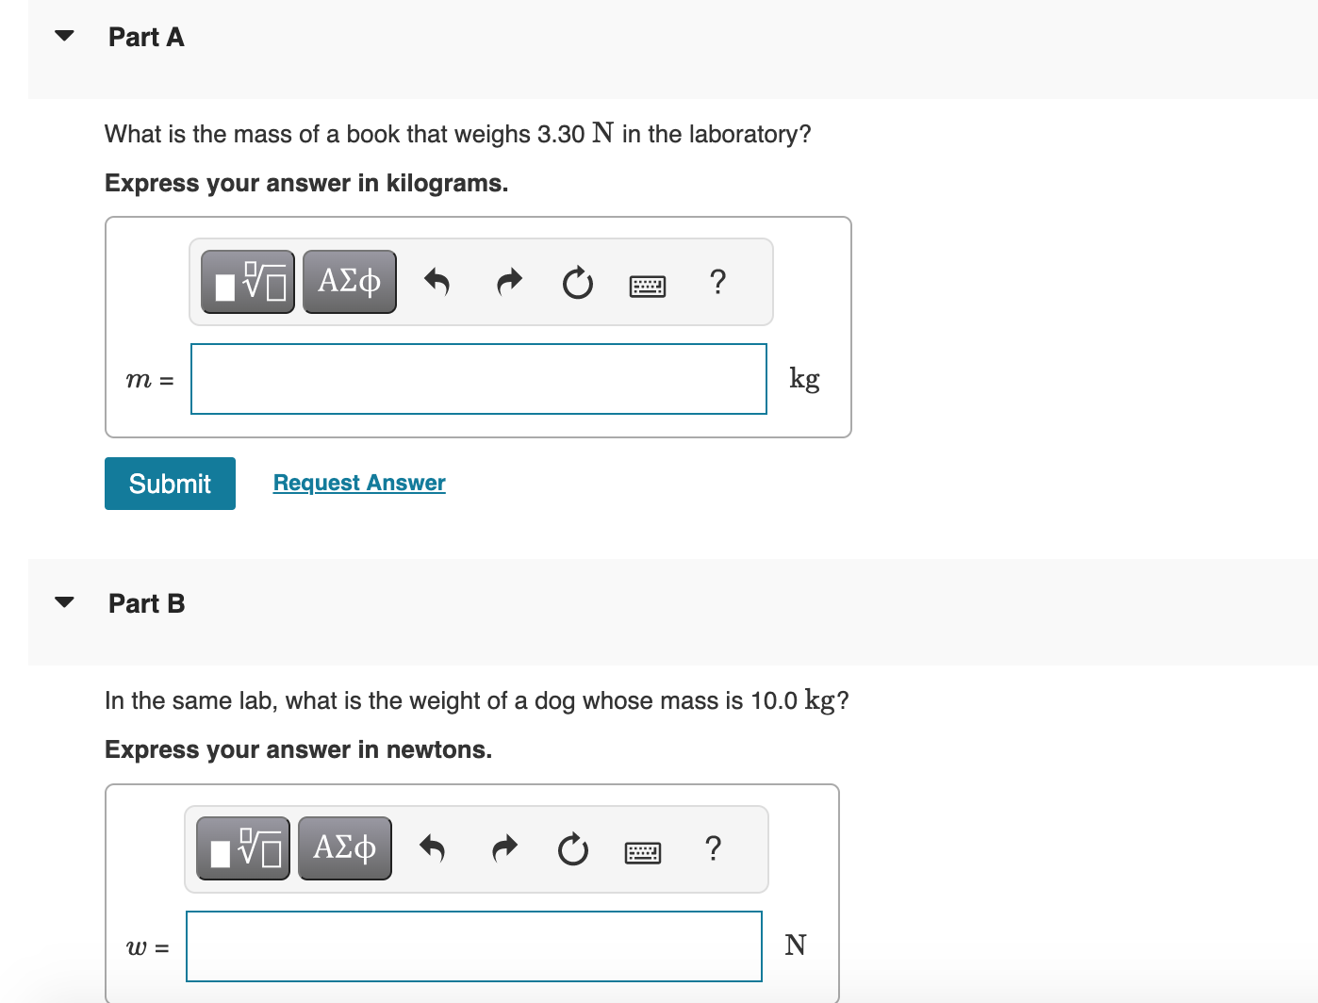Open the help question mark in Part B
The width and height of the screenshot is (1318, 1003).
[x=713, y=848]
